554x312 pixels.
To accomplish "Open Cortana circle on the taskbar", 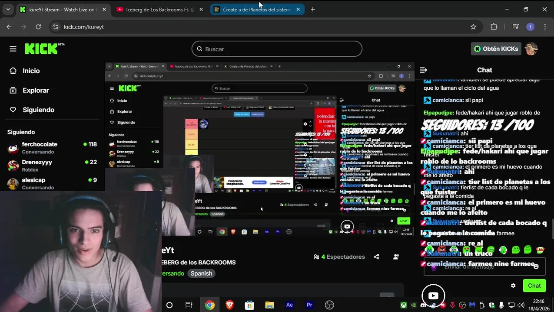I will [x=169, y=305].
